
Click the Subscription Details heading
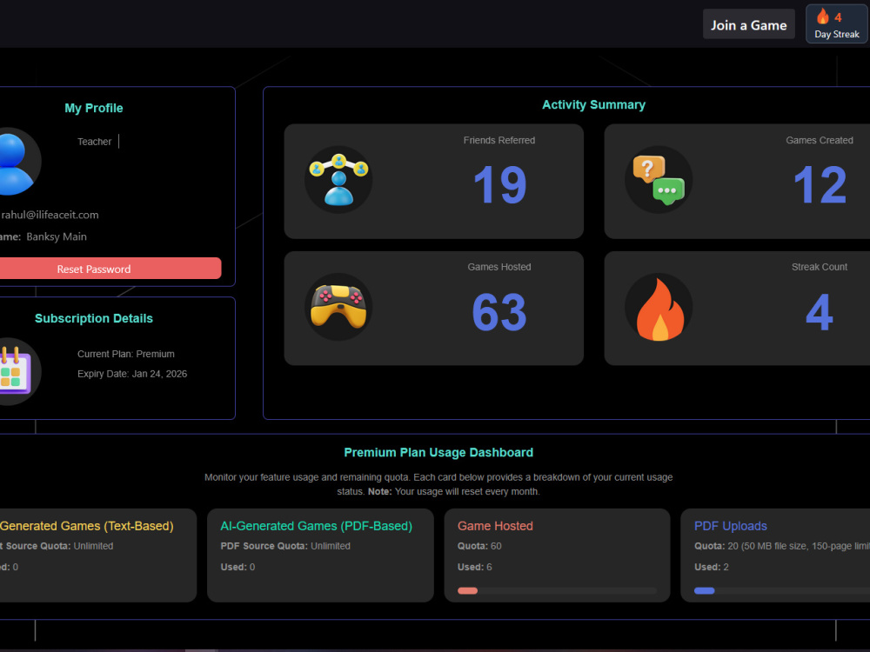click(x=94, y=318)
